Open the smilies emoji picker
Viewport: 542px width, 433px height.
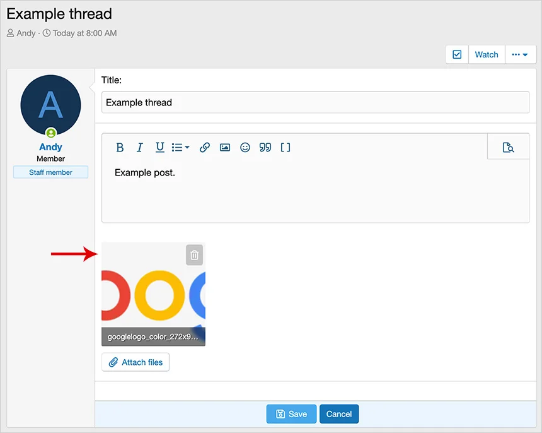pos(245,148)
